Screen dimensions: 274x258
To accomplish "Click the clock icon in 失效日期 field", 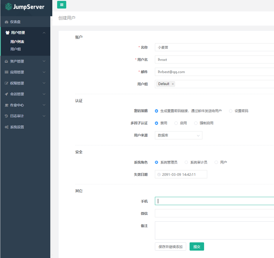I will (x=159, y=174).
